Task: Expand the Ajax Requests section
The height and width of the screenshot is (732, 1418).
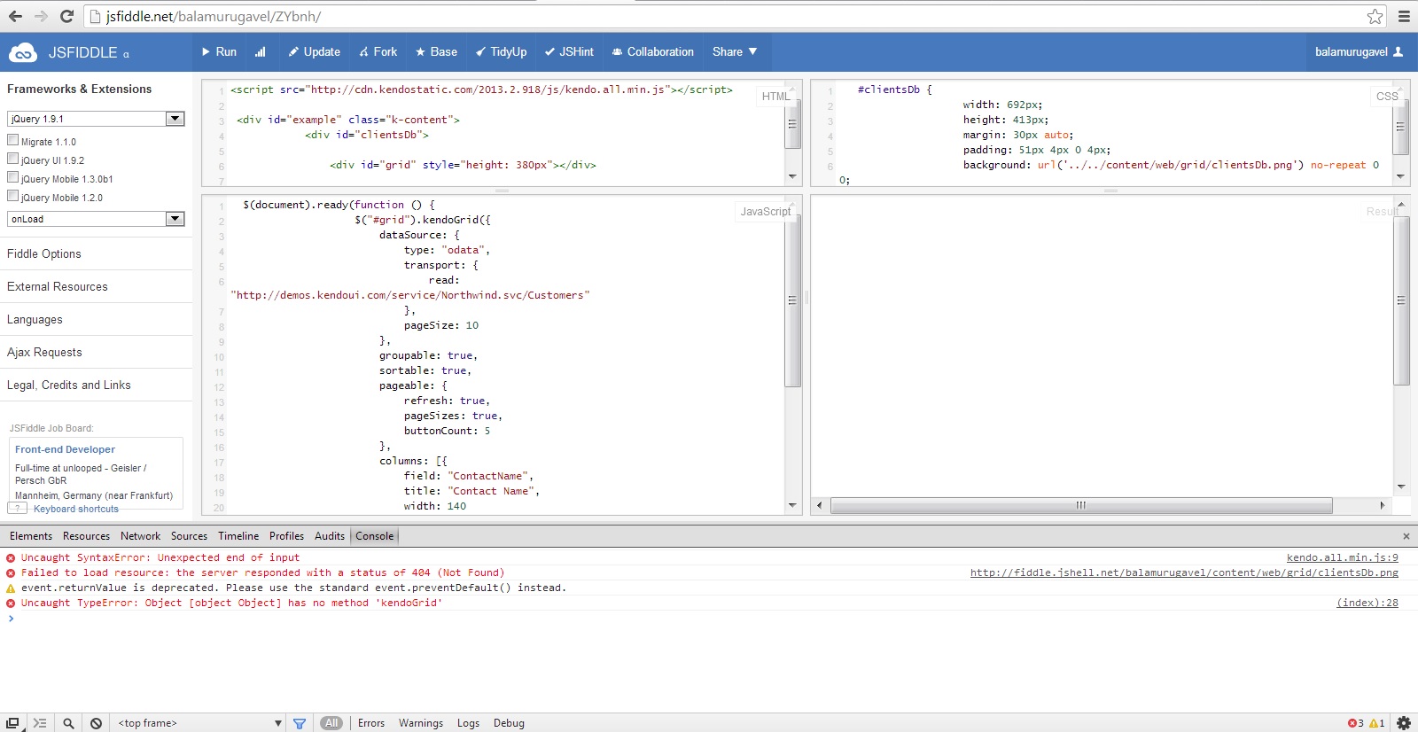Action: (96, 352)
